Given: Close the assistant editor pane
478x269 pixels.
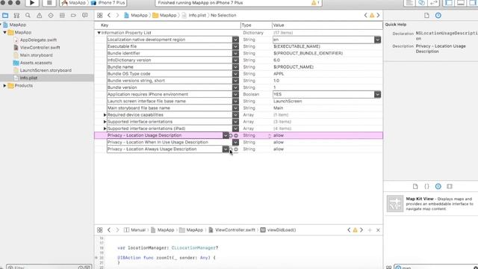Looking at the screenshot, I should [378, 230].
